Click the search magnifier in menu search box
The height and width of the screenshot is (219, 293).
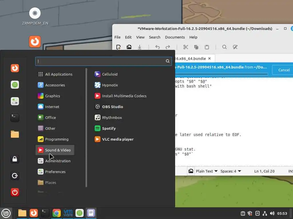168,61
